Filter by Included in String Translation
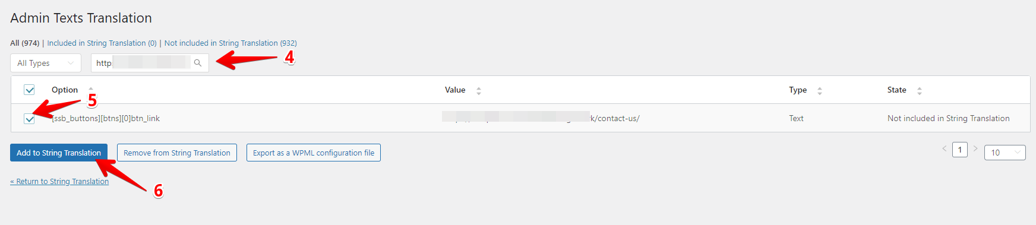 coord(102,43)
